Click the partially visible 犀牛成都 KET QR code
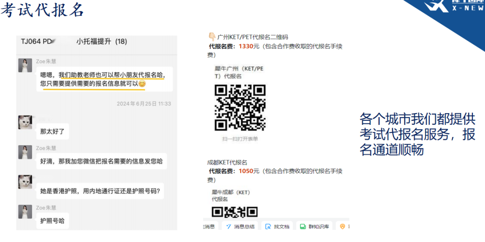Screen dimensions: 485x242 (234, 211)
